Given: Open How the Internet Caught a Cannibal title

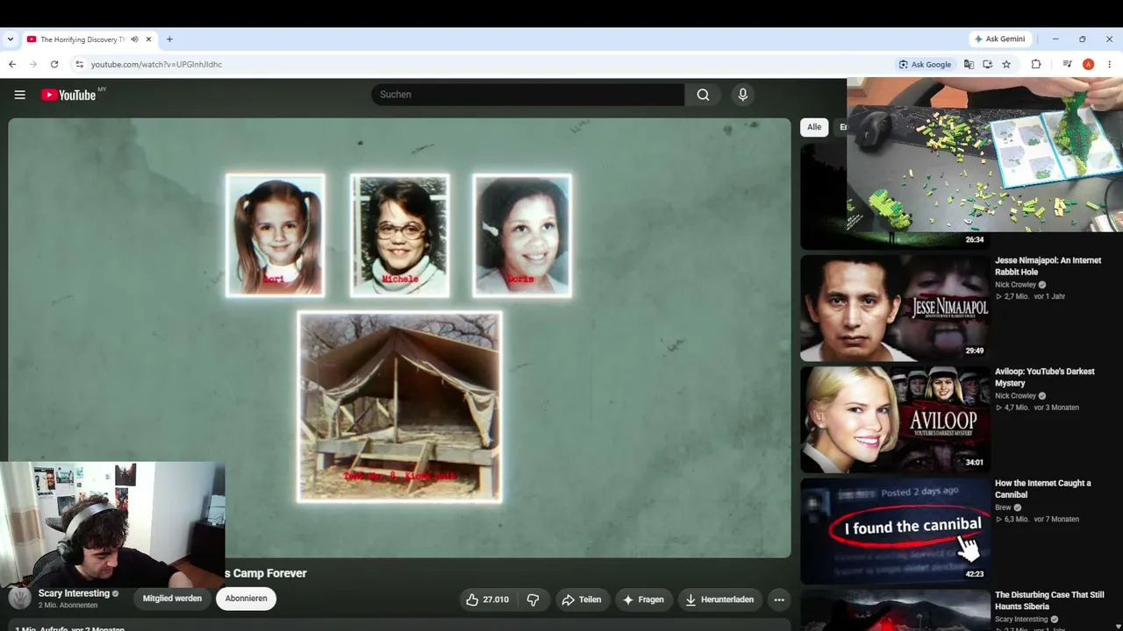Looking at the screenshot, I should tap(1042, 489).
